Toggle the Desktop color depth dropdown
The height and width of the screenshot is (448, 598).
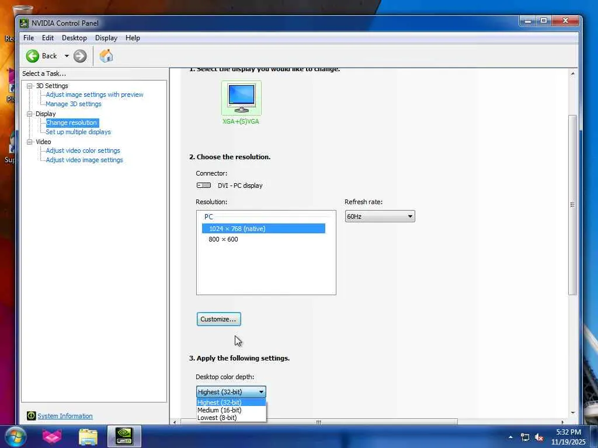tap(231, 391)
